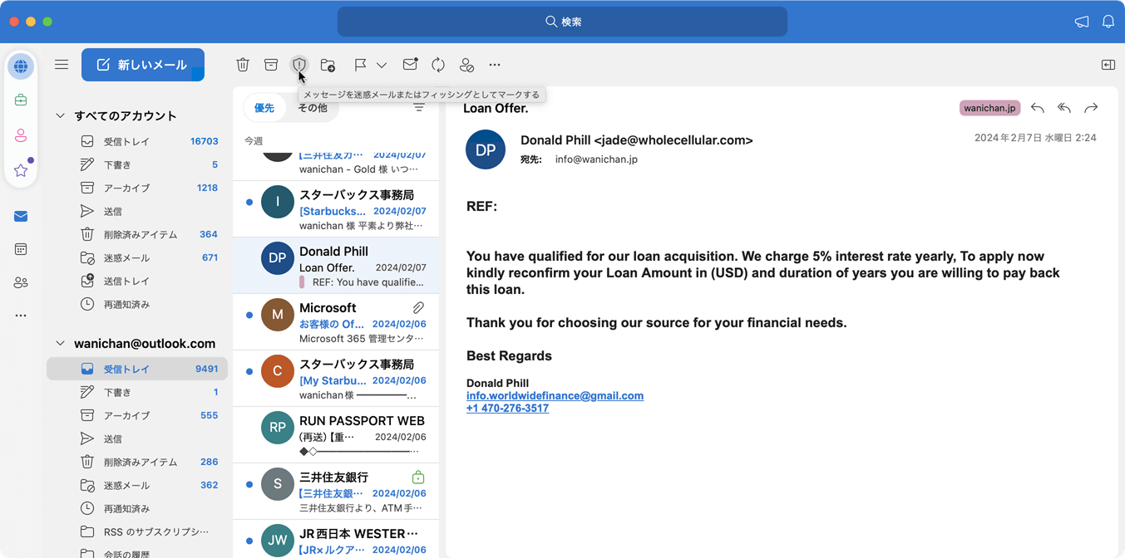Open the notifications bell icon
The width and height of the screenshot is (1125, 558).
[1108, 22]
